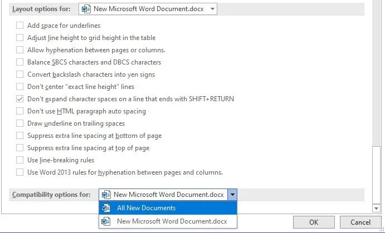Select All New Documents from the list
Screen dimensions: 385x233
click(146, 208)
